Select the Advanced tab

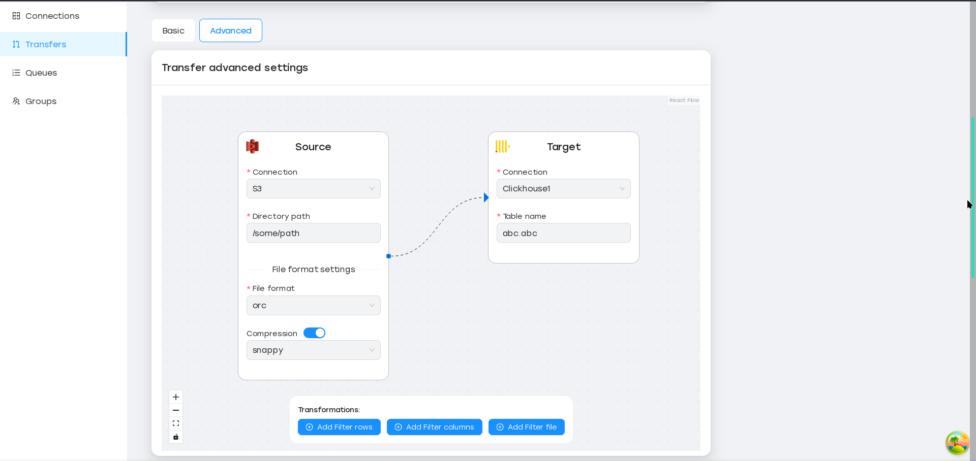pyautogui.click(x=231, y=30)
